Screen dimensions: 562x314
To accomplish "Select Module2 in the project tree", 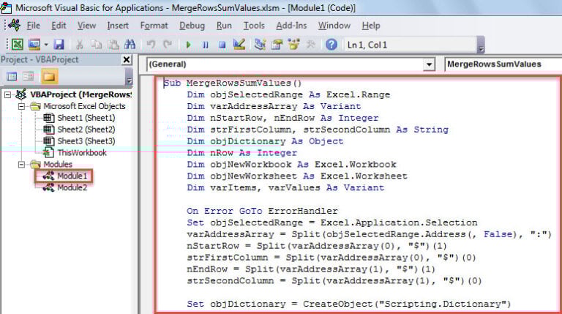I will [72, 187].
